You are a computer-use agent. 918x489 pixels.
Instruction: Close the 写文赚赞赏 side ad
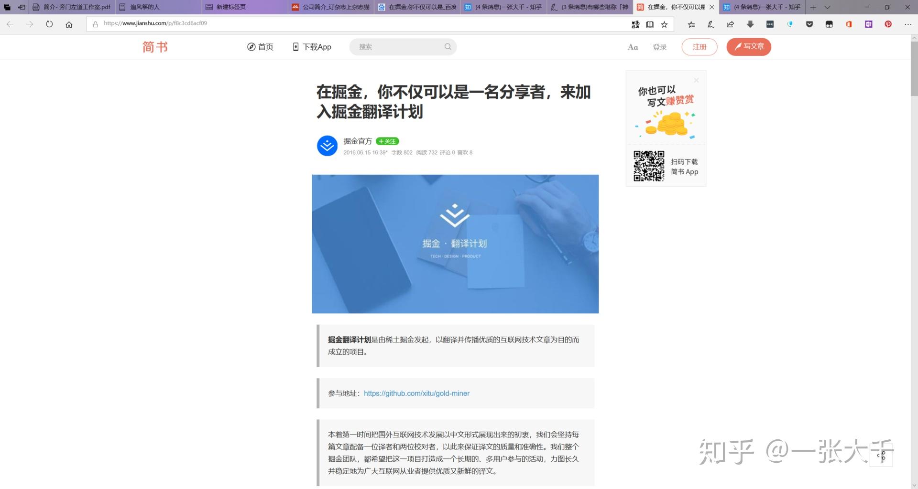click(x=696, y=80)
